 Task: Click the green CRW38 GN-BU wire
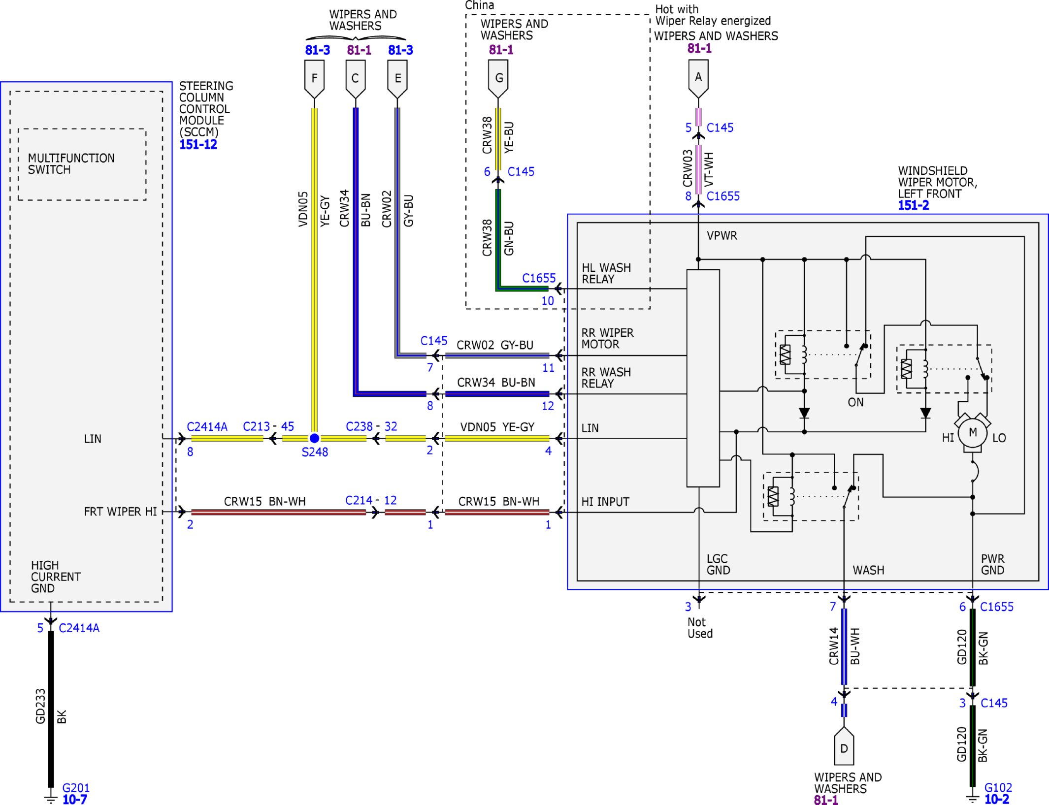coord(498,239)
